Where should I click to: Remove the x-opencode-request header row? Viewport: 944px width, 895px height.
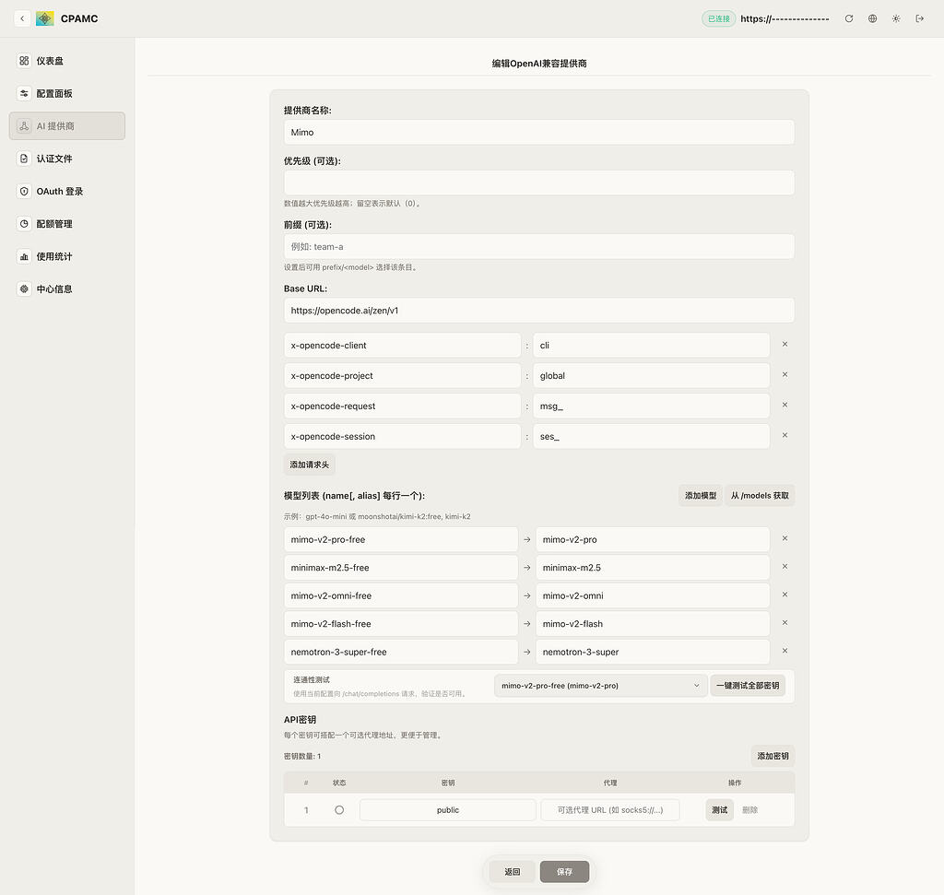[785, 405]
